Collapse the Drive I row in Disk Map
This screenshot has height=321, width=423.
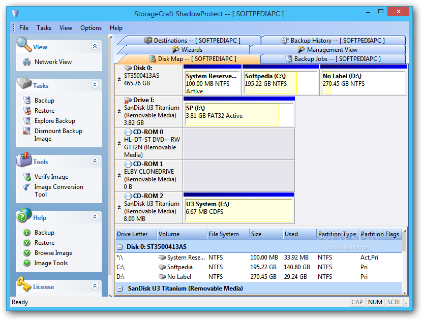click(x=119, y=111)
